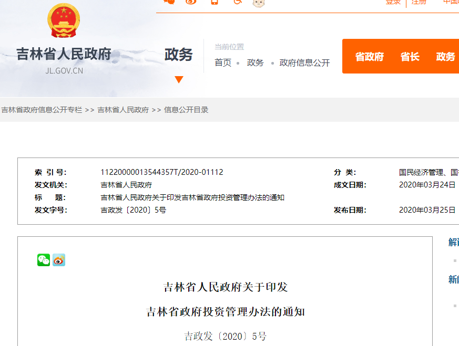The height and width of the screenshot is (346, 459).
Task: Click the 登录 login link
Action: (x=393, y=2)
